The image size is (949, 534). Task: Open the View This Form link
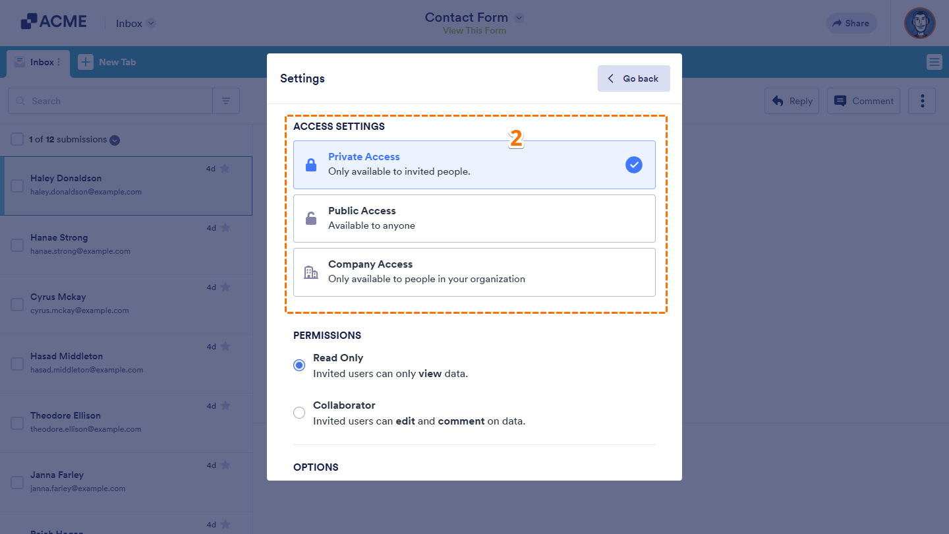pos(474,31)
